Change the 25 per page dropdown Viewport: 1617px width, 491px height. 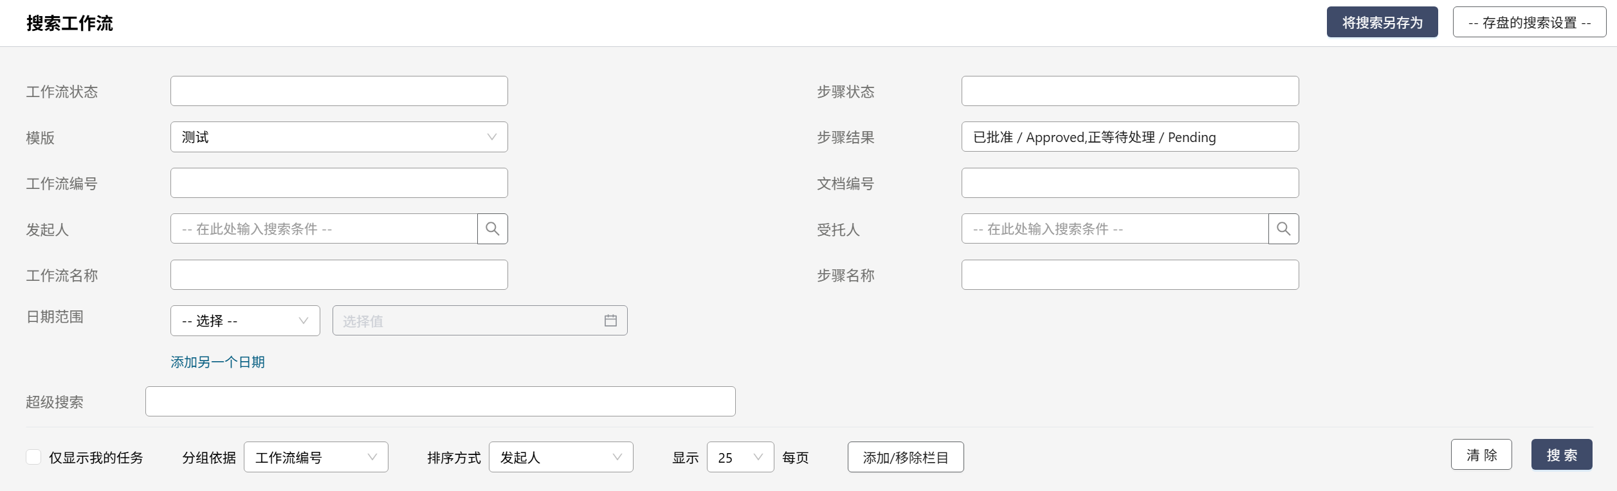pyautogui.click(x=740, y=457)
